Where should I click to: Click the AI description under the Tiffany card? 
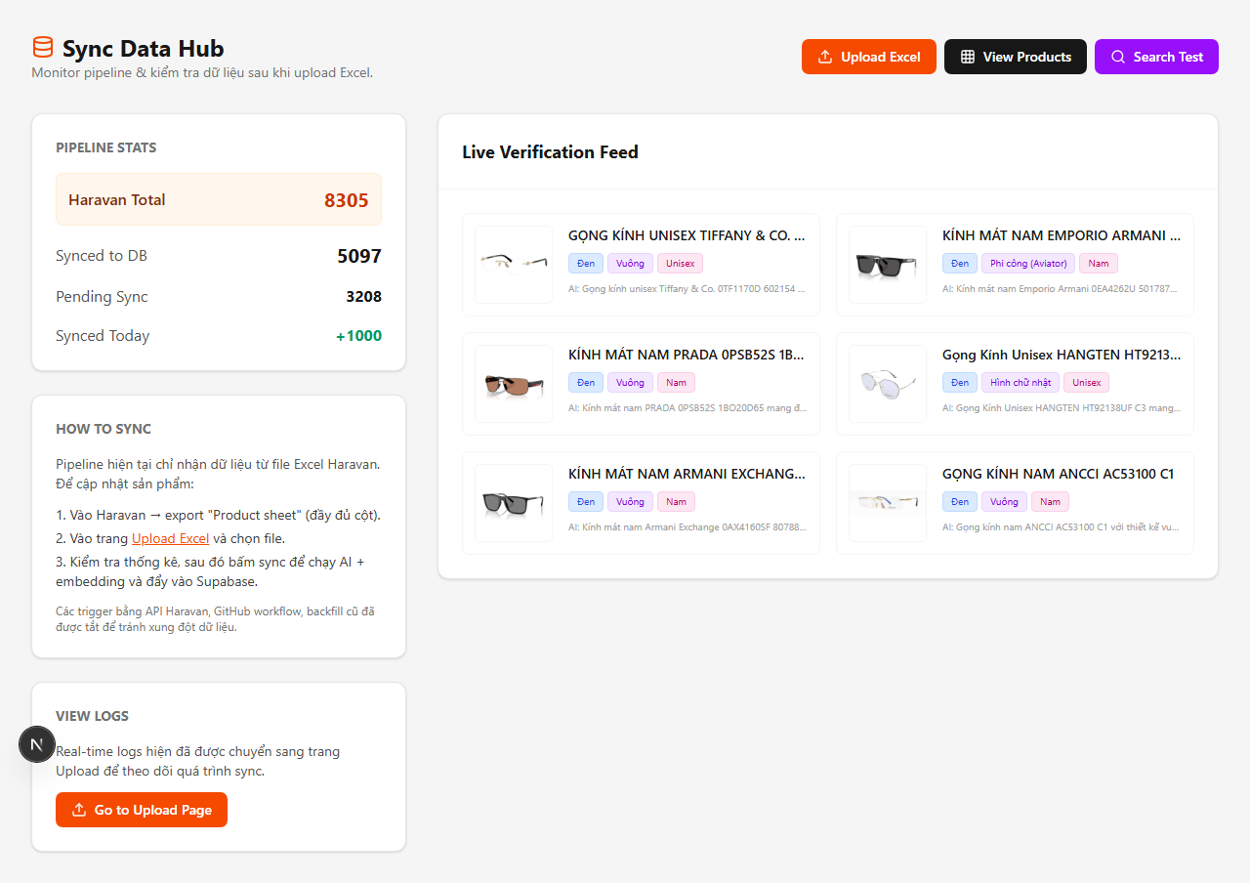pyautogui.click(x=687, y=289)
